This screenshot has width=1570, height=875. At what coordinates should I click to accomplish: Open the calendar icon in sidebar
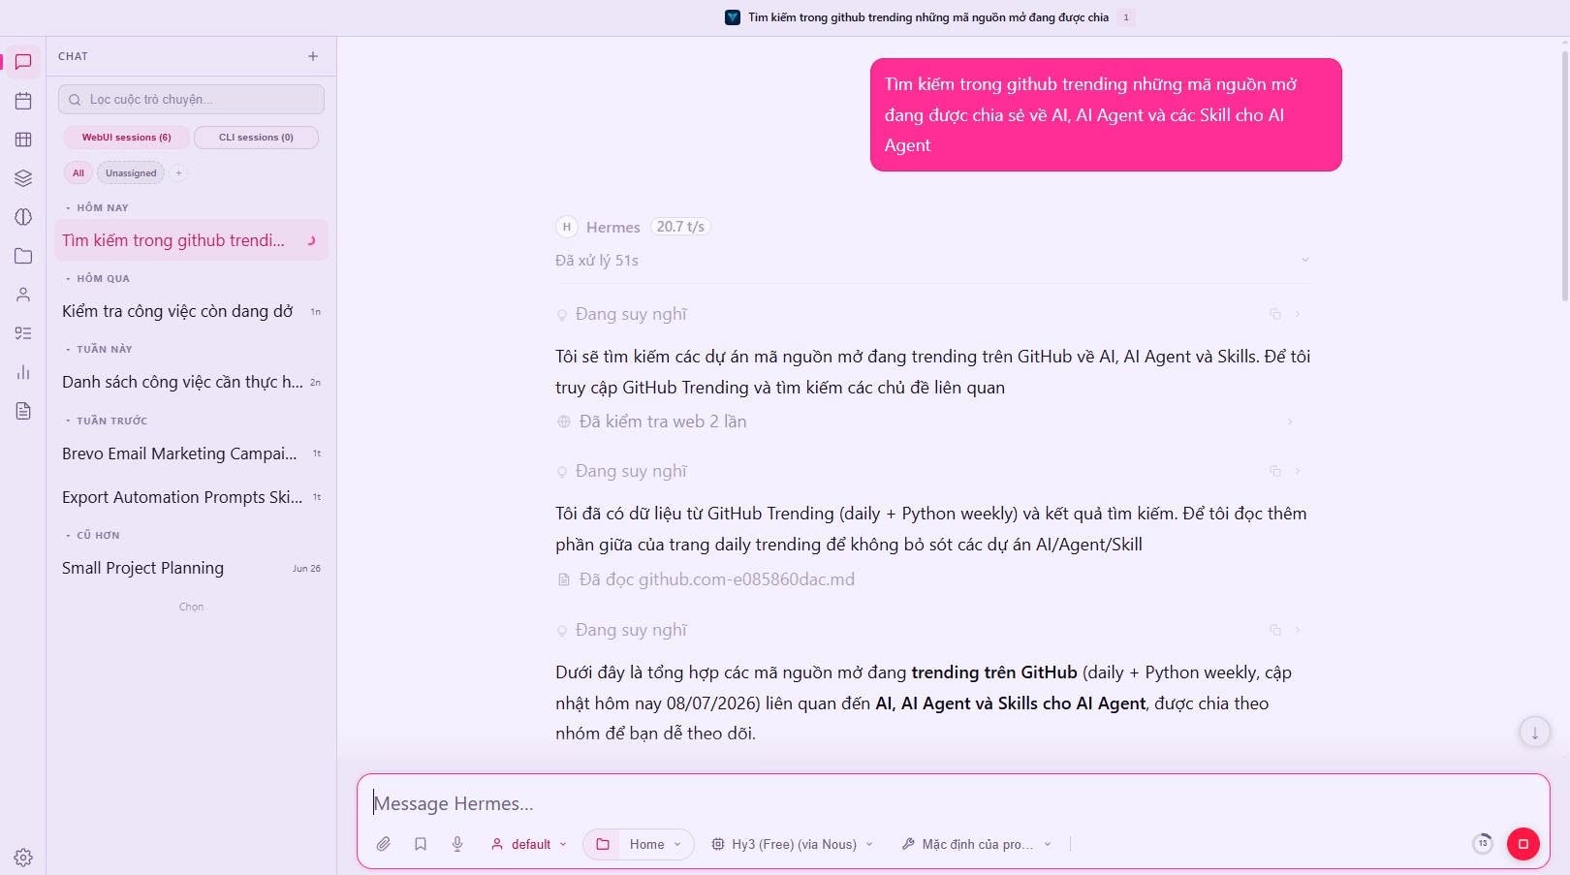pyautogui.click(x=23, y=101)
